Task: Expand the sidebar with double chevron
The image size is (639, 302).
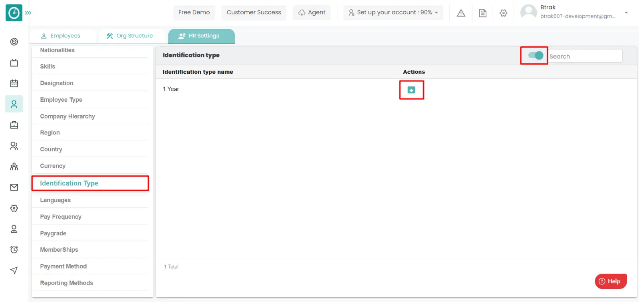Action: click(28, 13)
